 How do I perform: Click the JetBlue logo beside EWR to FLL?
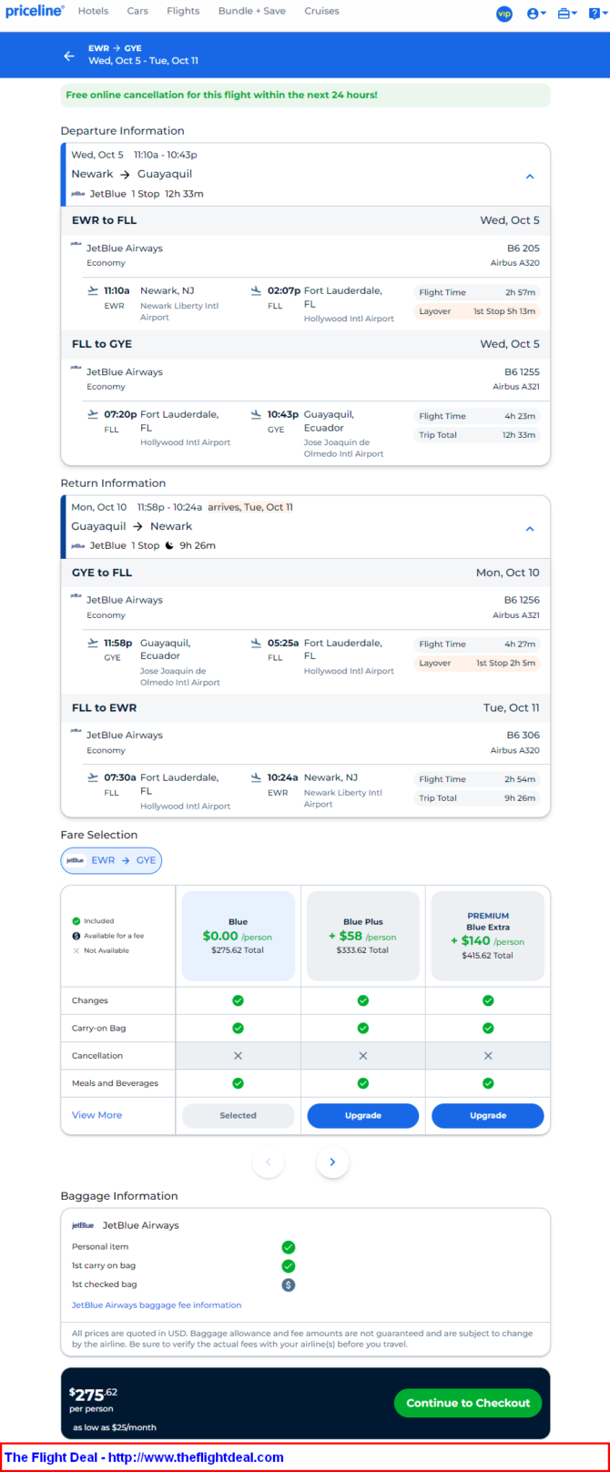76,244
